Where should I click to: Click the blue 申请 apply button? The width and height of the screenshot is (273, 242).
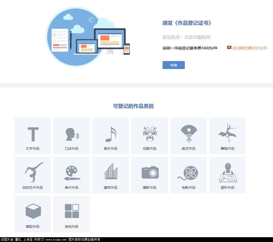pos(174,65)
